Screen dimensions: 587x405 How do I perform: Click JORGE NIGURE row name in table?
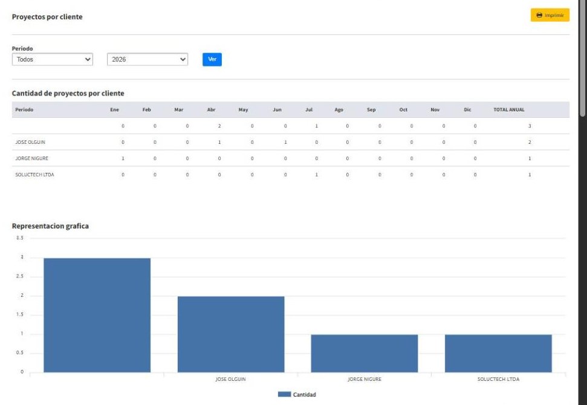(32, 158)
